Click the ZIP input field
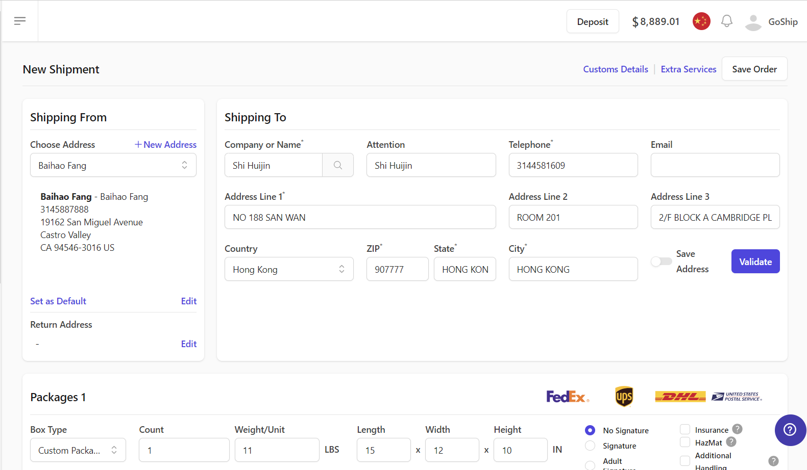The width and height of the screenshot is (807, 470). tap(398, 269)
